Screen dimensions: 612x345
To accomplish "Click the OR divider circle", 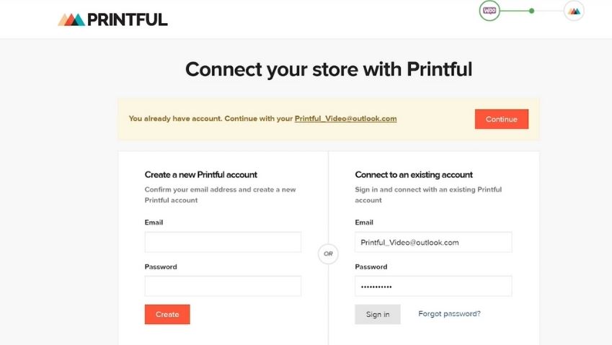I will pos(328,254).
